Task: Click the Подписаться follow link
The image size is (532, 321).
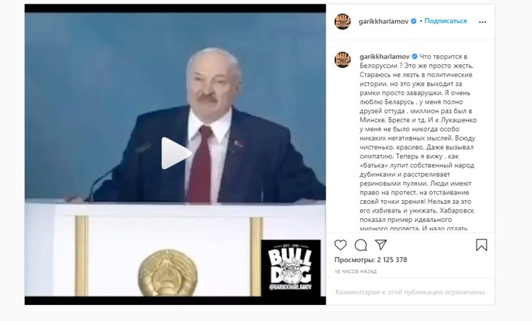Action: point(445,21)
